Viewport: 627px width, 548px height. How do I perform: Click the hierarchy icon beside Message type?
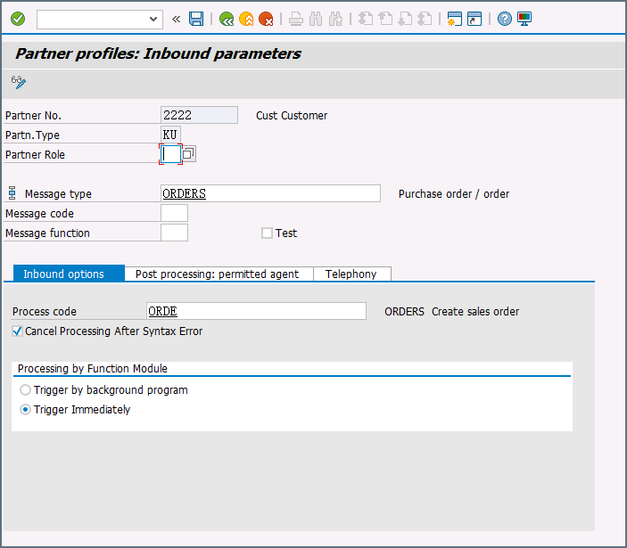(12, 193)
